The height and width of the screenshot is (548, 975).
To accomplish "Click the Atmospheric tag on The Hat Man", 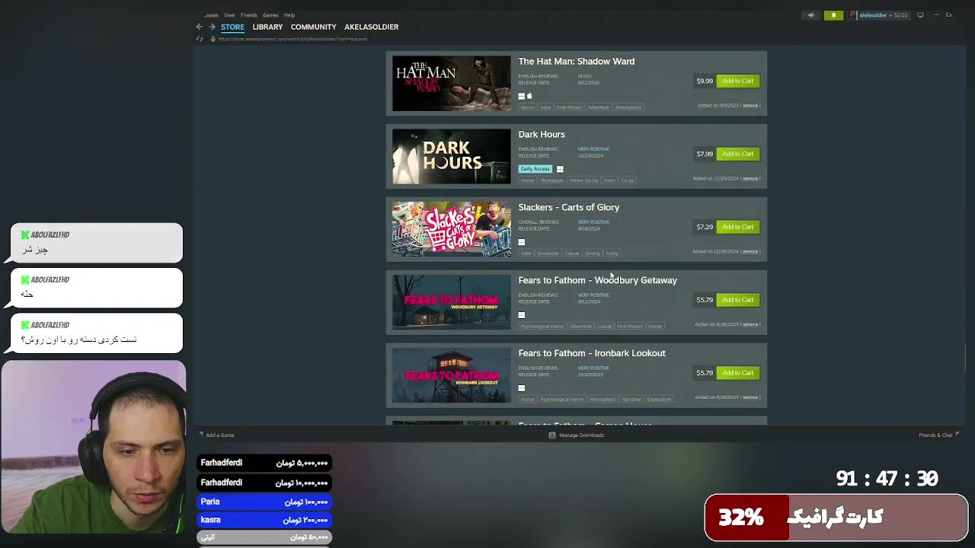I will tap(628, 107).
